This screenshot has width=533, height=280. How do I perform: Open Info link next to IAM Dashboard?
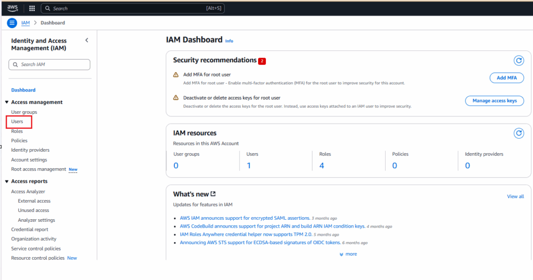tap(229, 41)
